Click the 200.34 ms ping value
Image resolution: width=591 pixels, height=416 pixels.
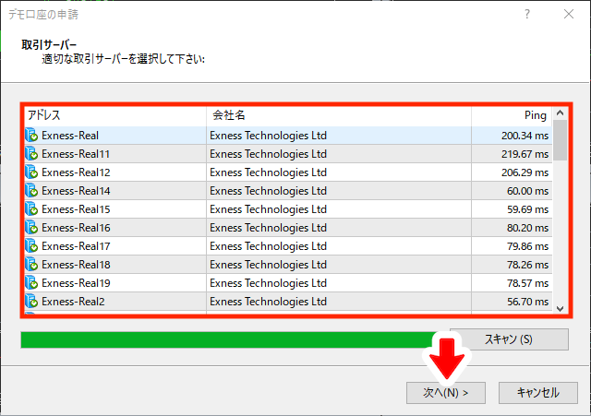tap(525, 136)
